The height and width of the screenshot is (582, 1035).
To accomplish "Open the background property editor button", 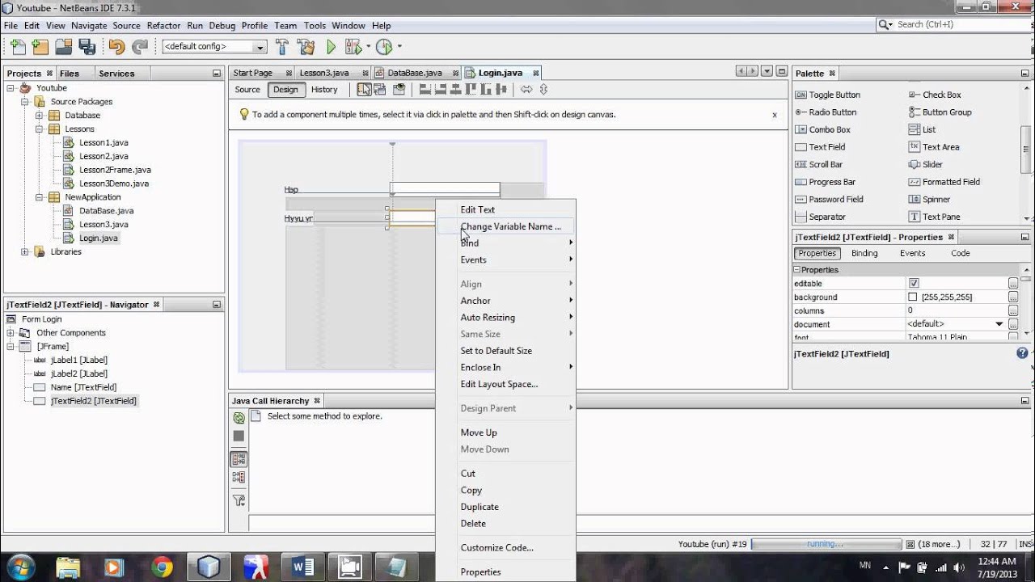I will (x=1012, y=297).
